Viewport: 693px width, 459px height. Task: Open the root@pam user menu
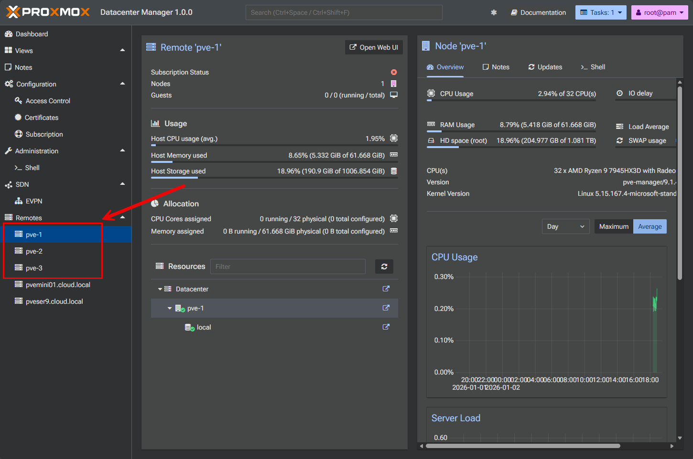coord(660,12)
